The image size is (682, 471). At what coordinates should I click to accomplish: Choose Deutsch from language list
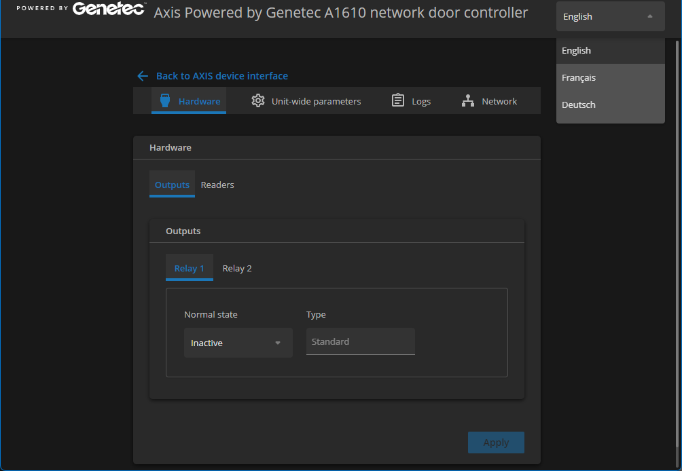click(610, 105)
